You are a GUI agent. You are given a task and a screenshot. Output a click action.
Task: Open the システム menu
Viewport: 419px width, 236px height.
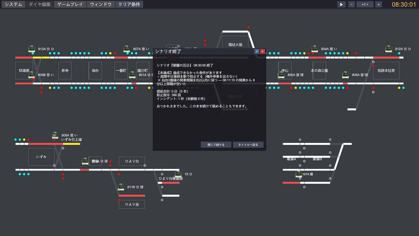coord(13,4)
